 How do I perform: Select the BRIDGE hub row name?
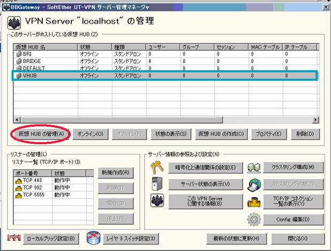pyautogui.click(x=32, y=61)
